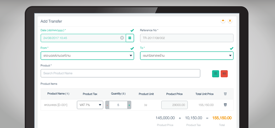Click the trash icon in the table header

(225, 94)
